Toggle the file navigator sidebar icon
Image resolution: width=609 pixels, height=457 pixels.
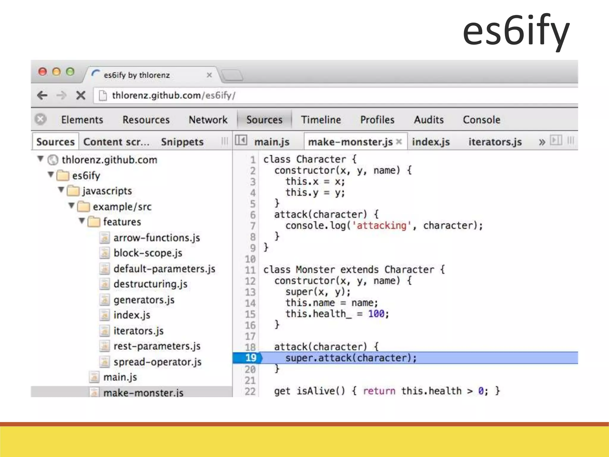pos(241,140)
